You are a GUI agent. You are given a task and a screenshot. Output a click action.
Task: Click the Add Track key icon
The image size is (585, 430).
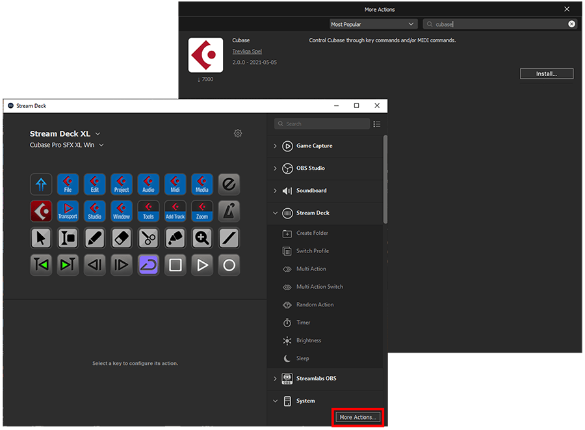point(175,211)
